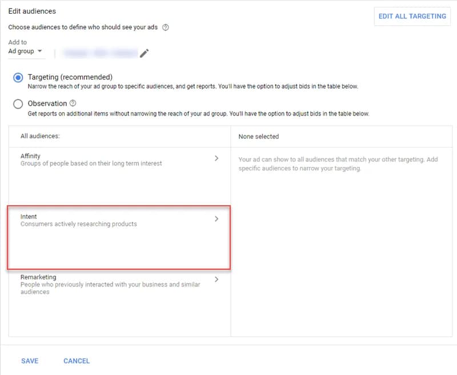Screen dimensions: 457x375
Task: Click the 'Edit audiences' title
Action: tap(32, 11)
